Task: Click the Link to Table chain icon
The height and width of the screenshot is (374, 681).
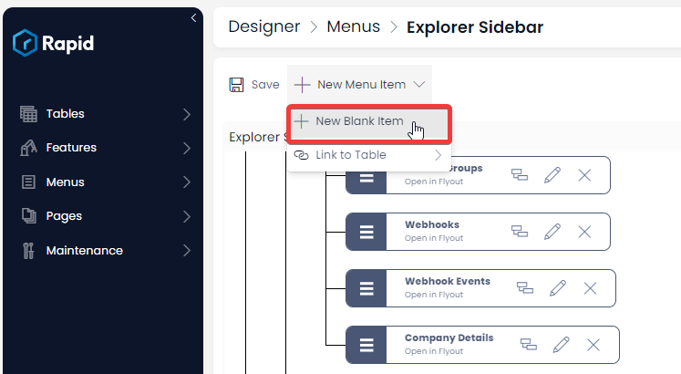Action: coord(301,155)
